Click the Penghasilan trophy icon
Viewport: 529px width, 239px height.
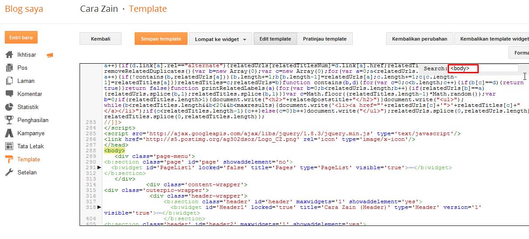tap(9, 120)
